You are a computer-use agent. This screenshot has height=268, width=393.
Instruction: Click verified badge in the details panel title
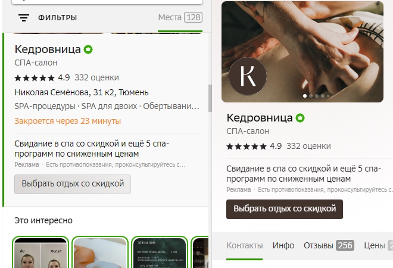click(300, 118)
